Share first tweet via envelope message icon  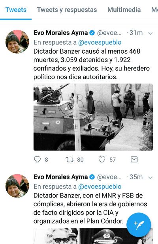(134, 159)
